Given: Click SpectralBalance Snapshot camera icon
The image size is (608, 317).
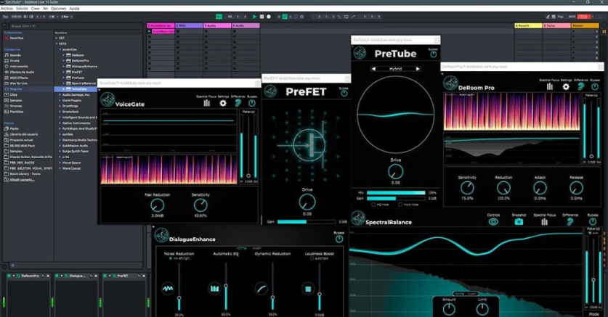Looking at the screenshot, I should tap(519, 222).
